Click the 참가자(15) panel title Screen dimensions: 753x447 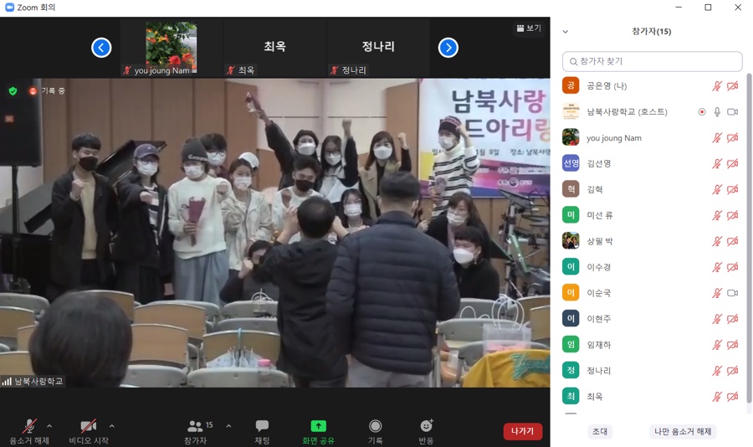coord(652,32)
